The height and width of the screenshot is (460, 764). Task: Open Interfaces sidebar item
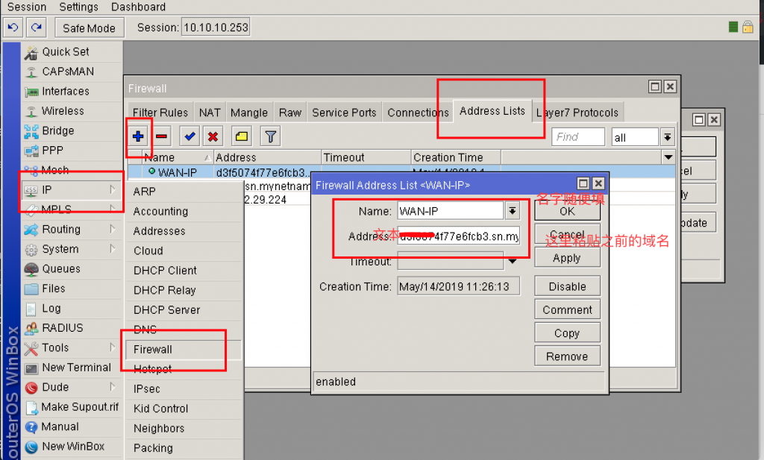click(71, 92)
